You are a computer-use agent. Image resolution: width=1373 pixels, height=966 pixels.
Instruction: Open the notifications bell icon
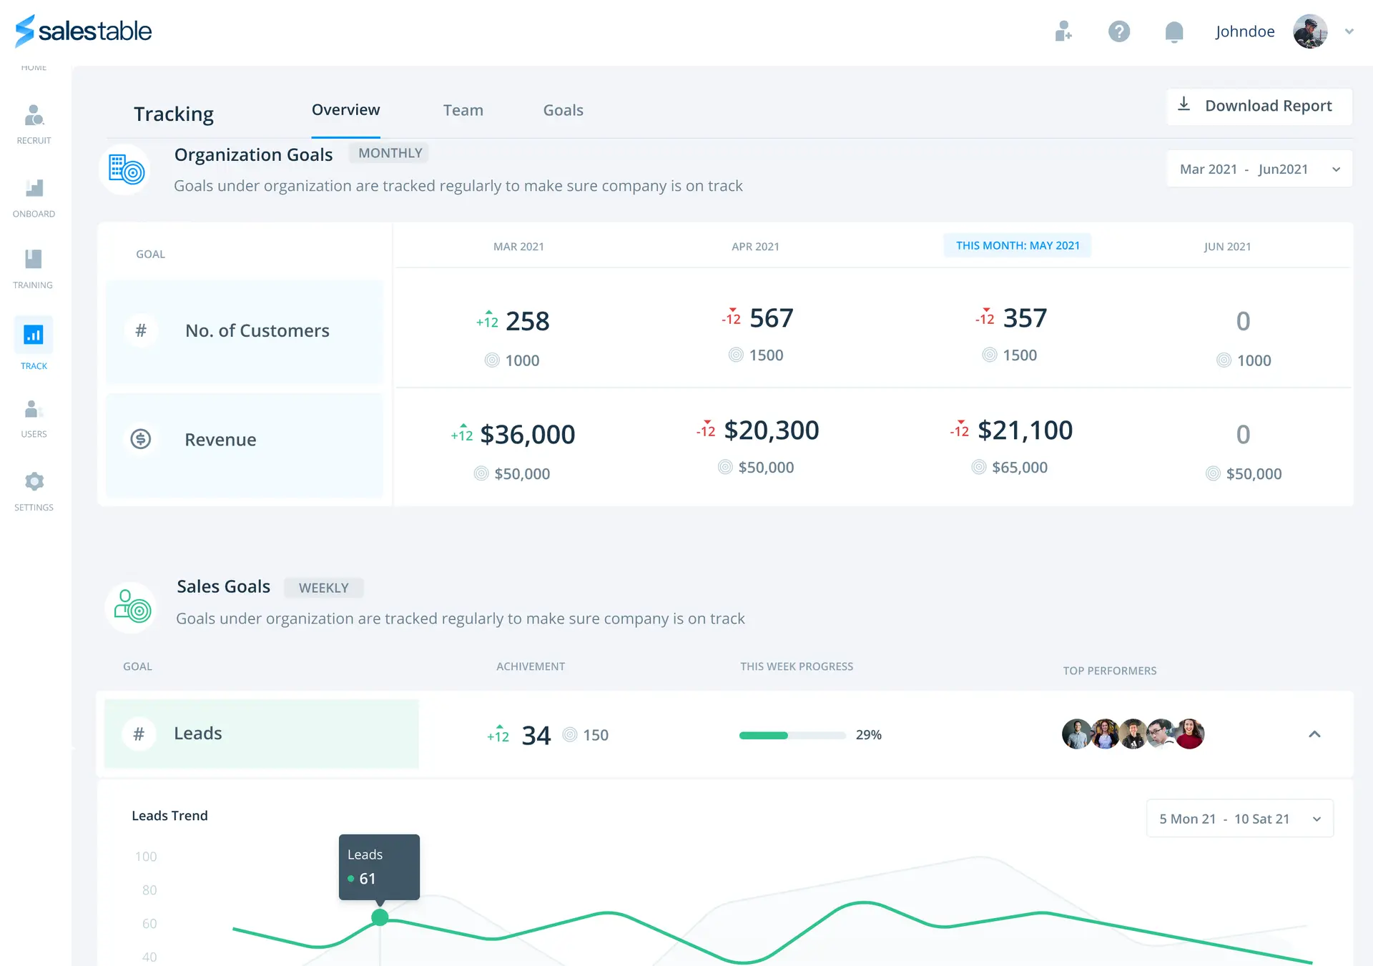(1173, 31)
